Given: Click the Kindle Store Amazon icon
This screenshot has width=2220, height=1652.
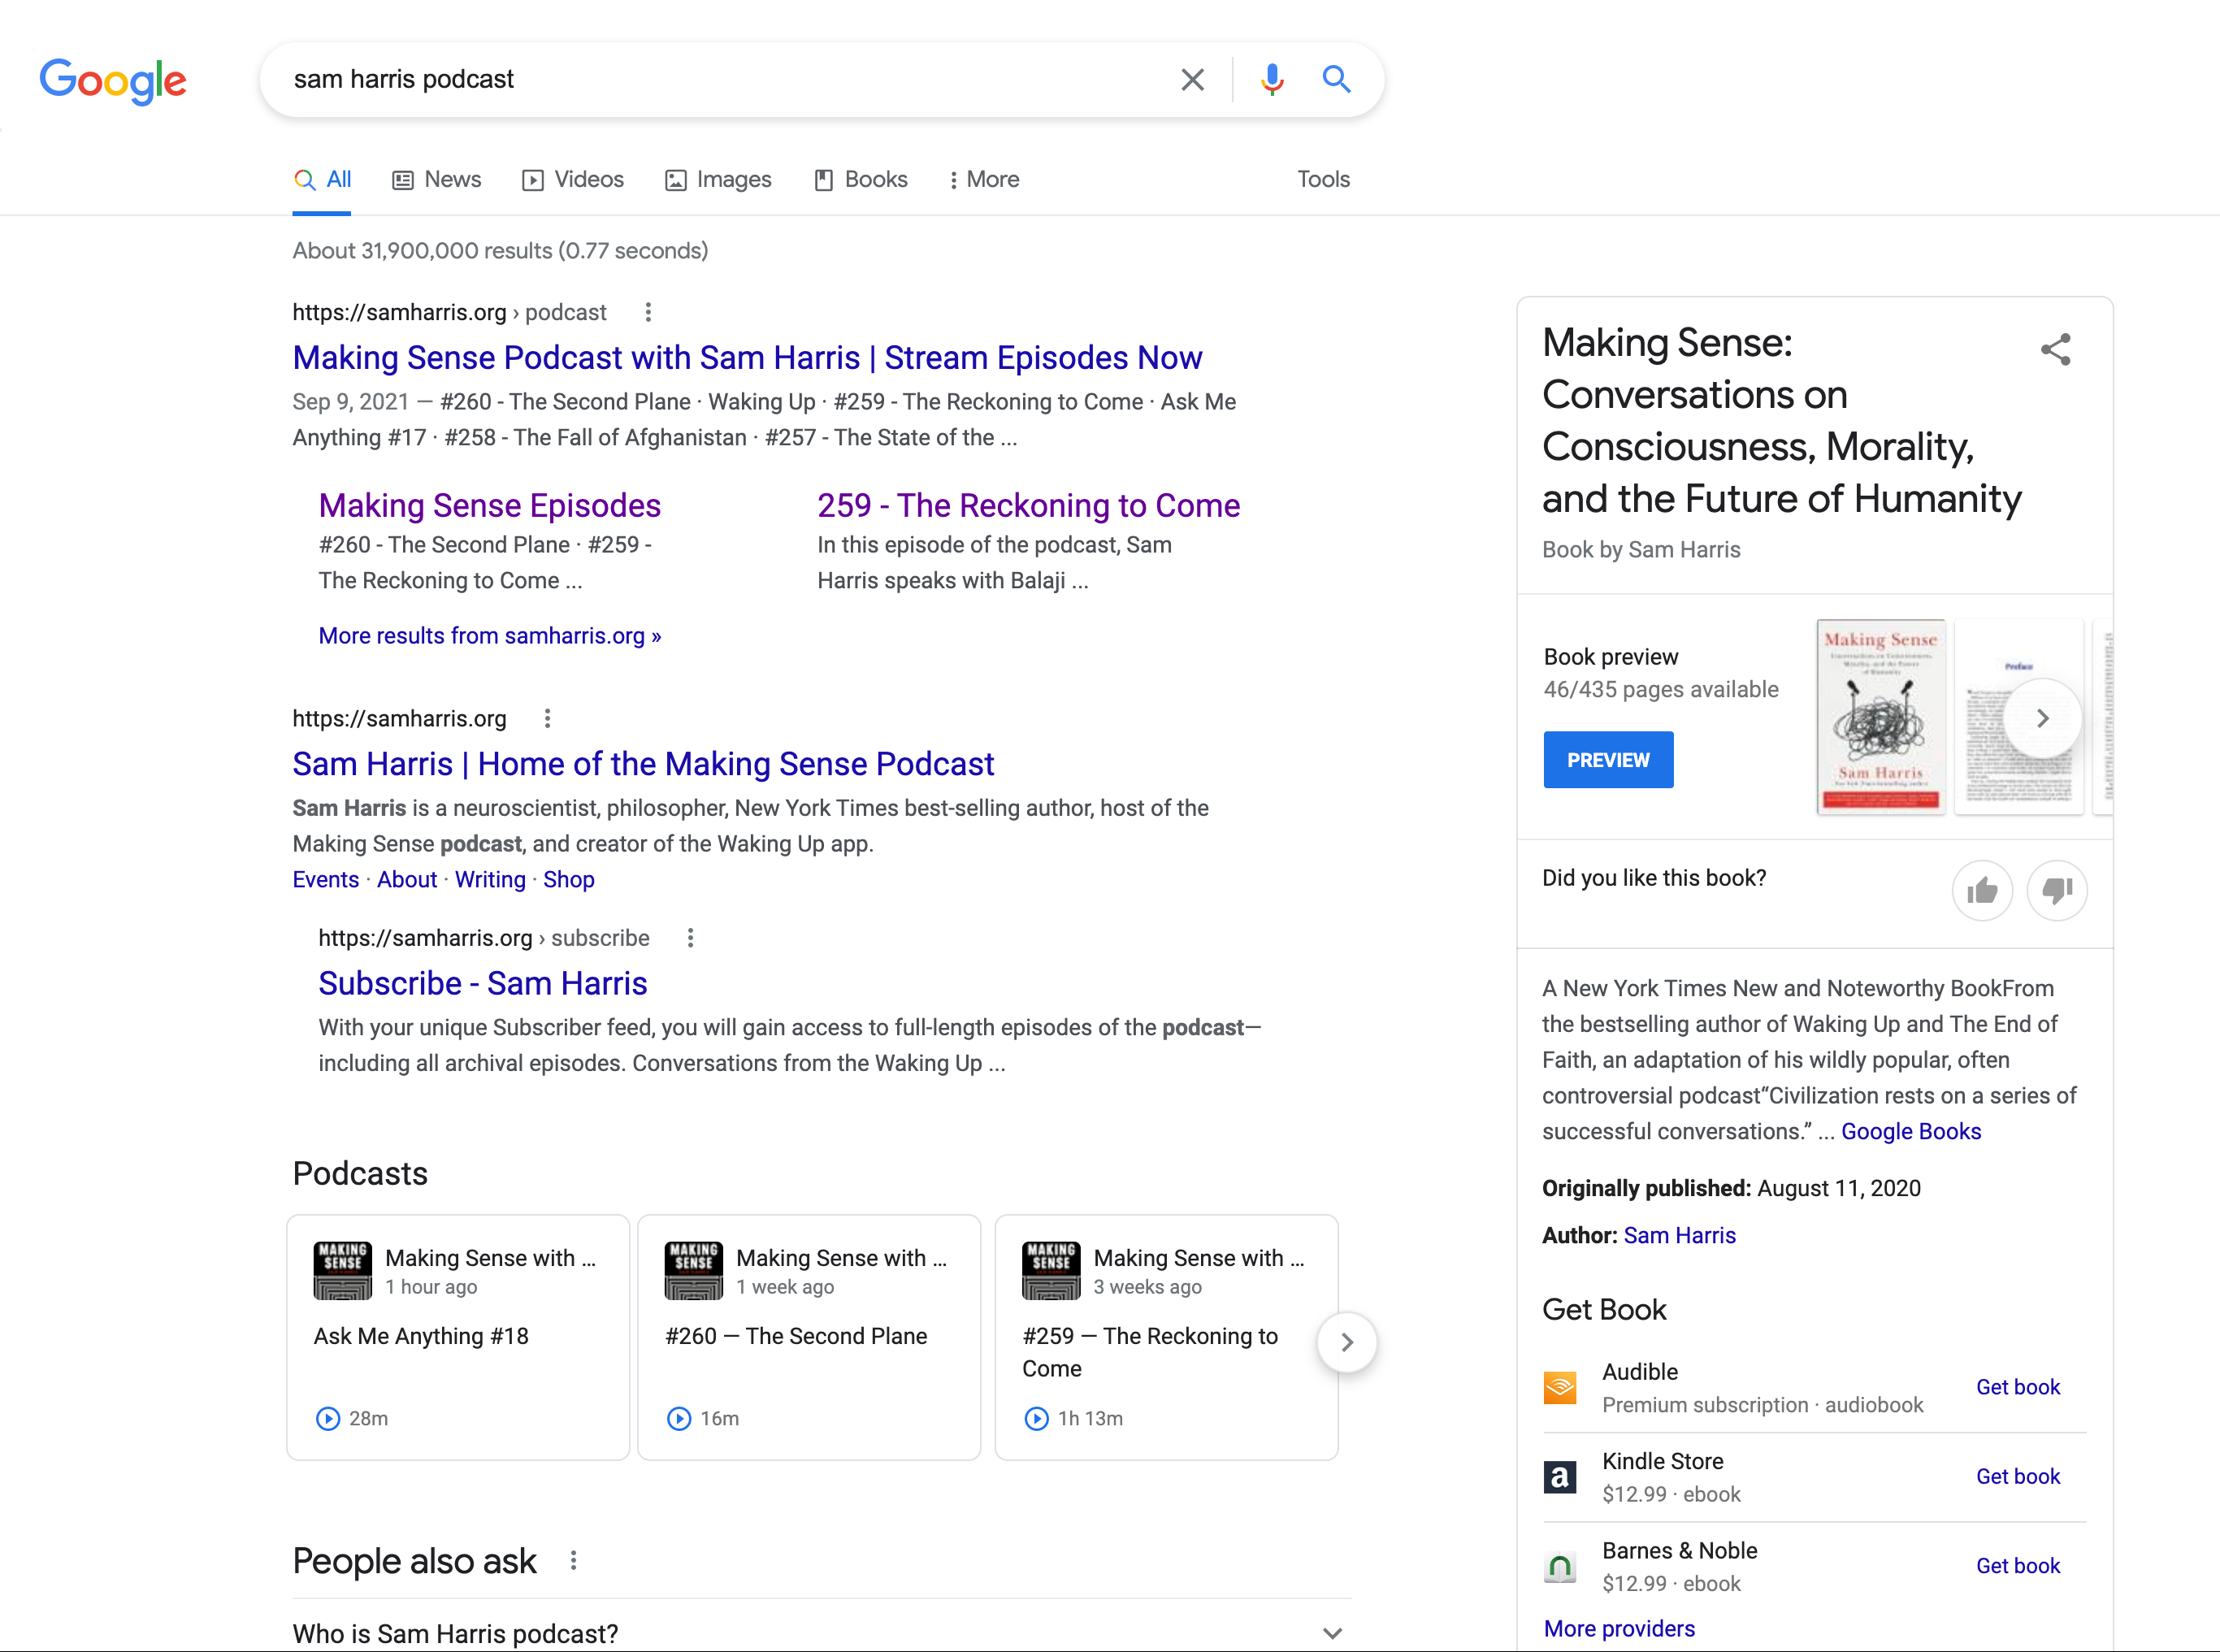Looking at the screenshot, I should (x=1560, y=1478).
